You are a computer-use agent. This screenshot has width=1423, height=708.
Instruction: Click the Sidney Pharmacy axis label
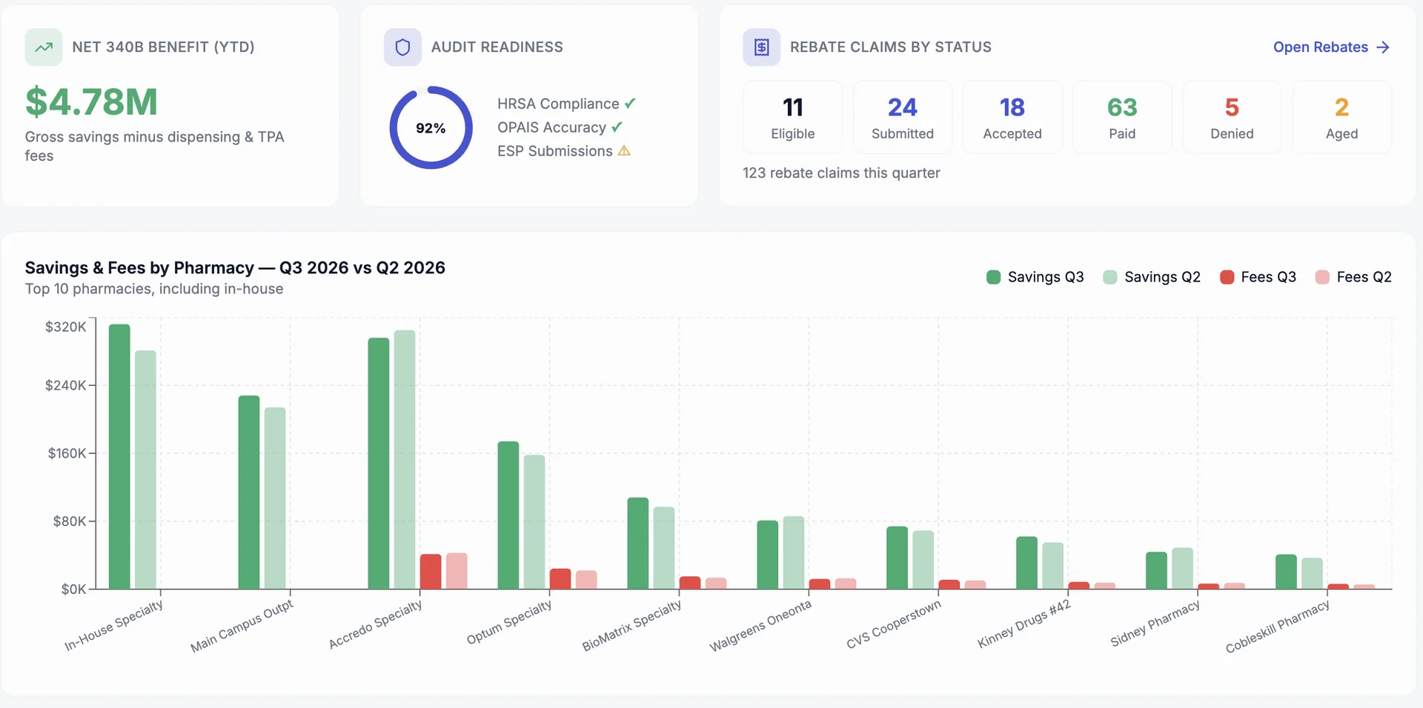(1155, 623)
